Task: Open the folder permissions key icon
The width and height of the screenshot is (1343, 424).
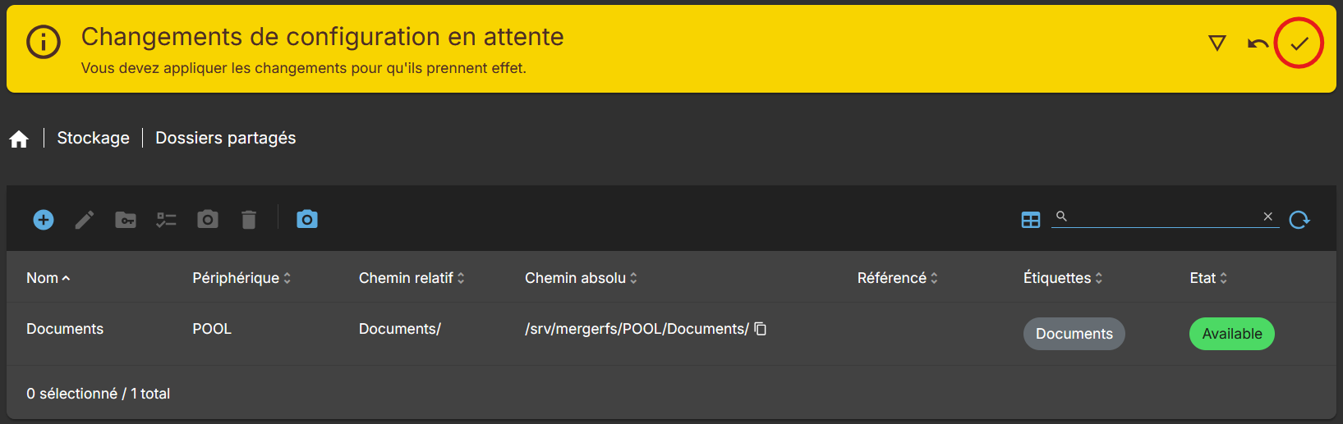Action: pyautogui.click(x=126, y=219)
